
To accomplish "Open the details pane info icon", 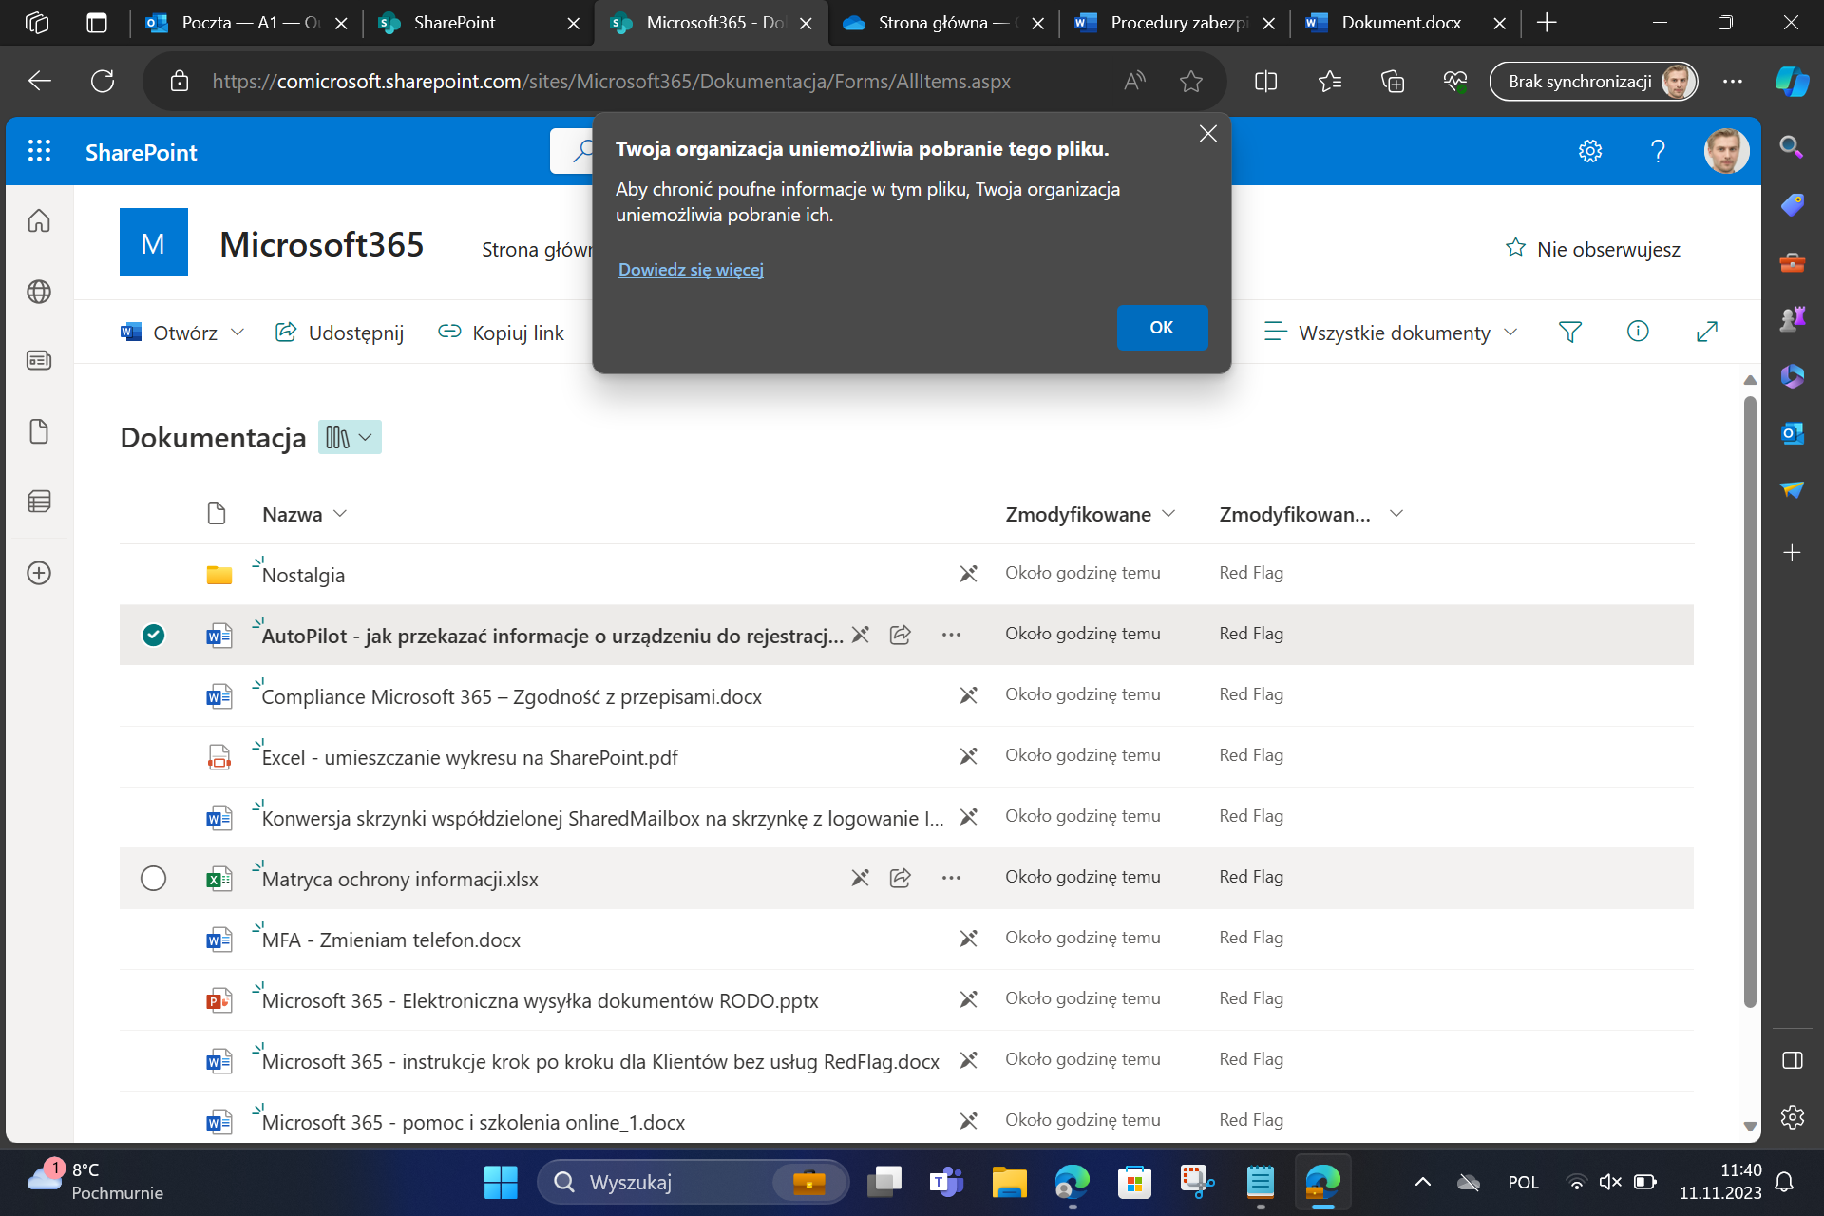I will point(1638,331).
